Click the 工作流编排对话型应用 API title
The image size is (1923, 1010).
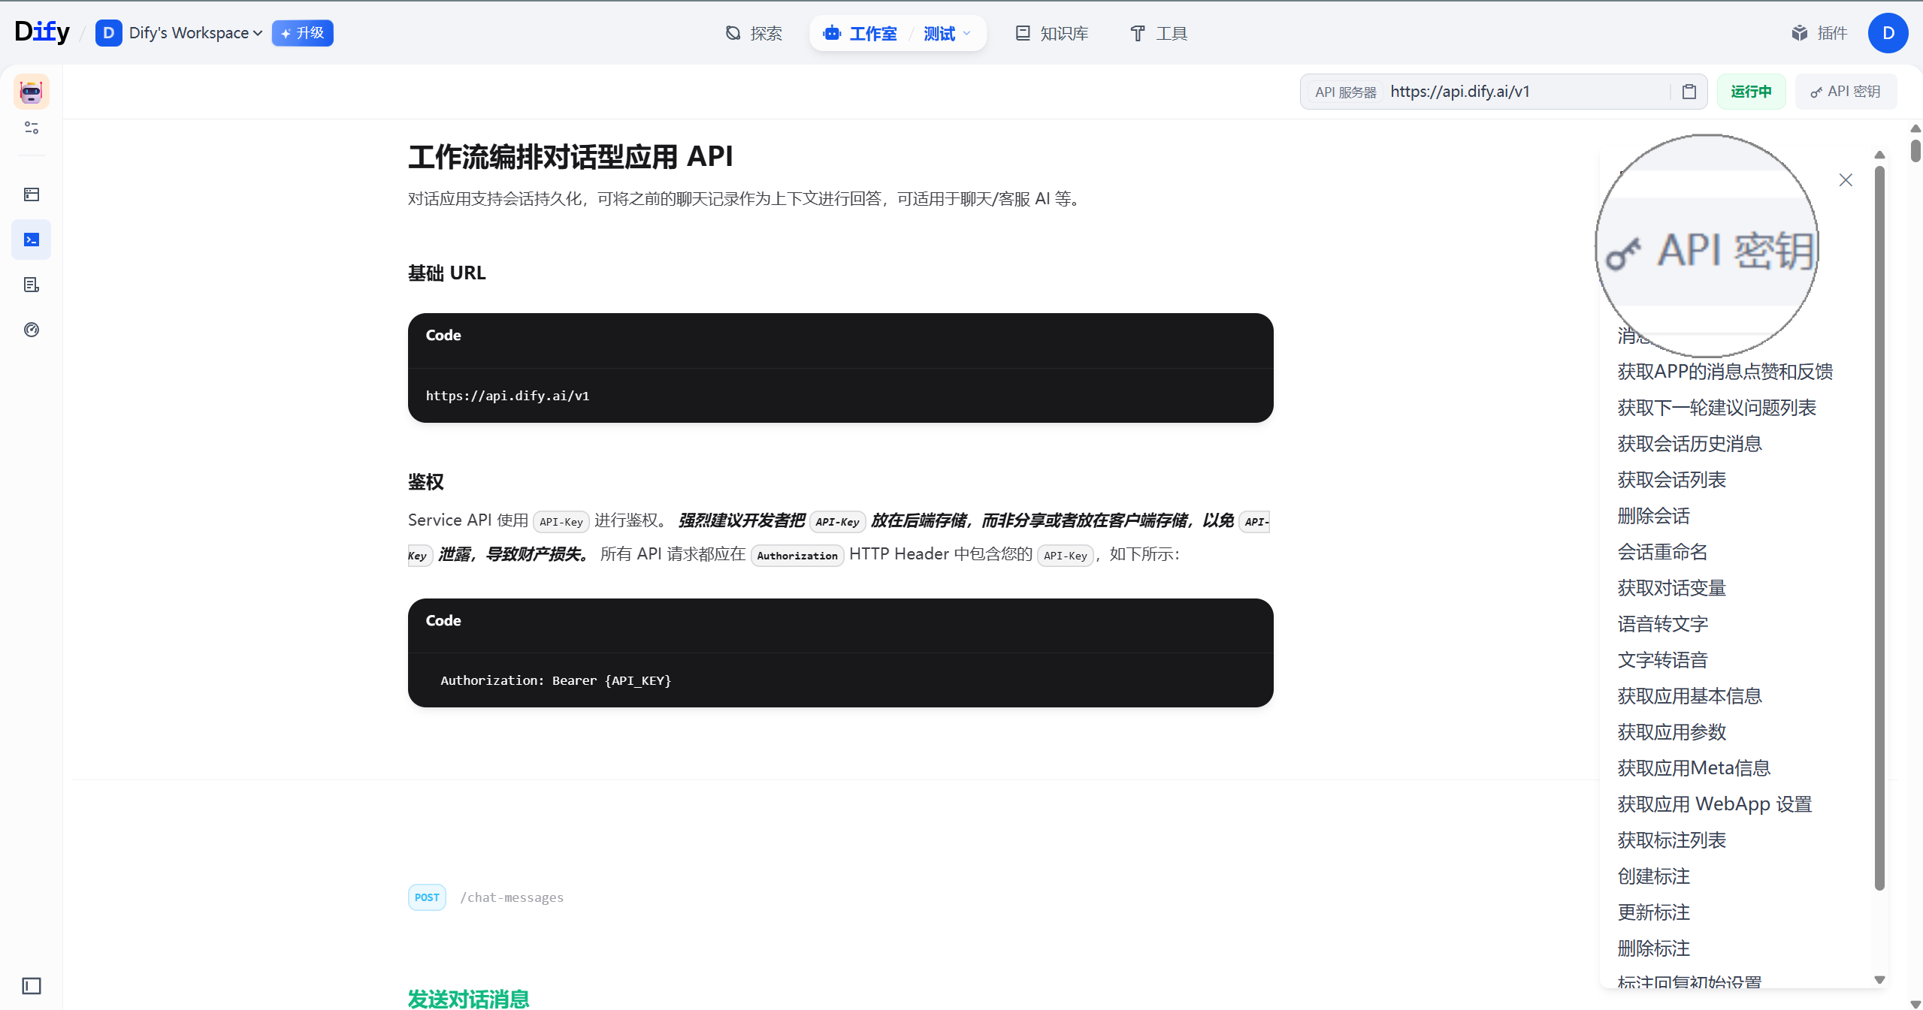pos(570,156)
